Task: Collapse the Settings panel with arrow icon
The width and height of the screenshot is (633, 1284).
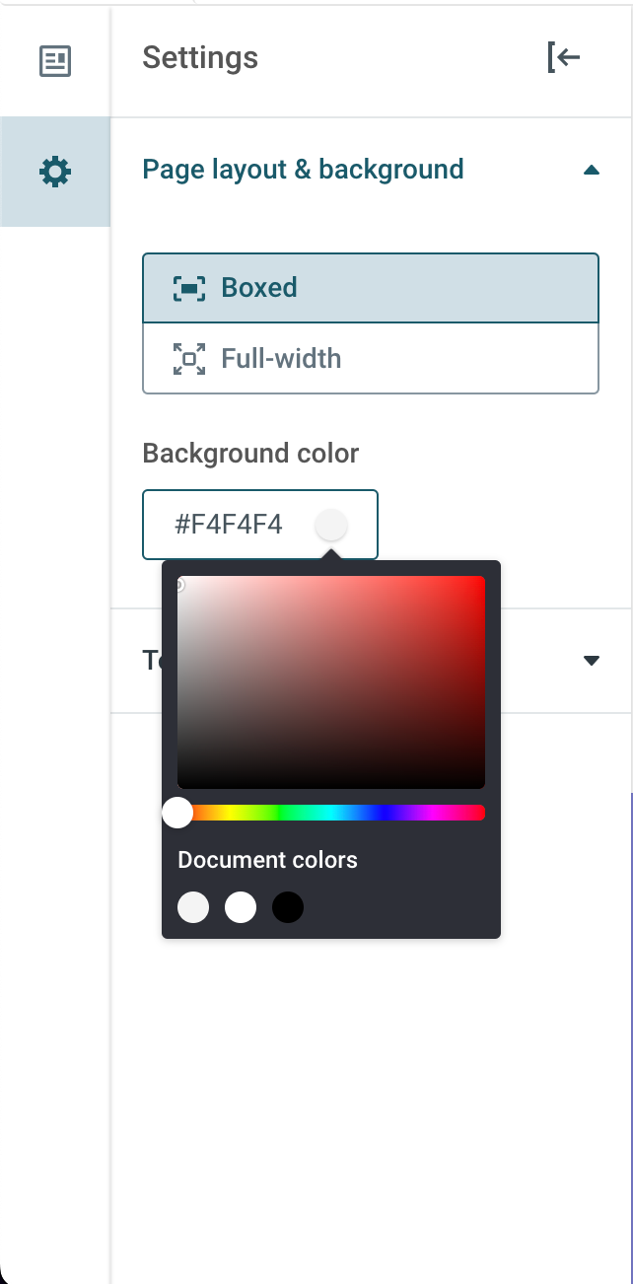Action: tap(564, 58)
